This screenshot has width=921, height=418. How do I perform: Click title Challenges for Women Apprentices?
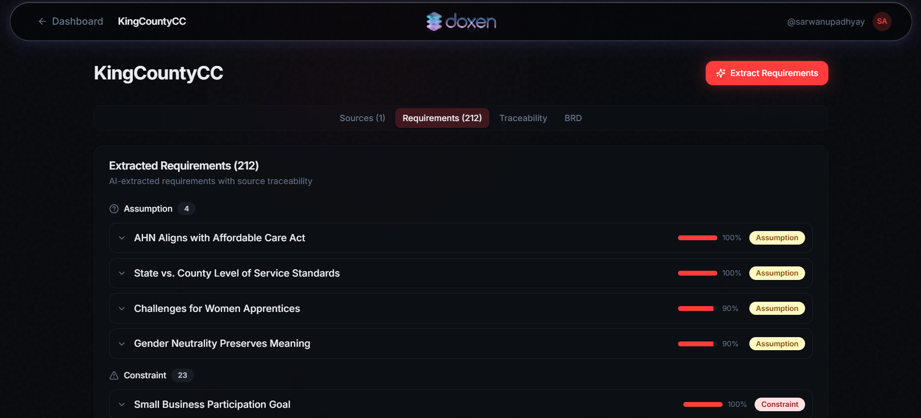click(217, 309)
